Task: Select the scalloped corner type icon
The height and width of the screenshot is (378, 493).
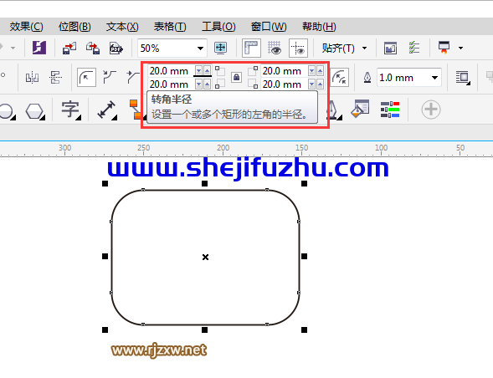Action: coord(110,77)
